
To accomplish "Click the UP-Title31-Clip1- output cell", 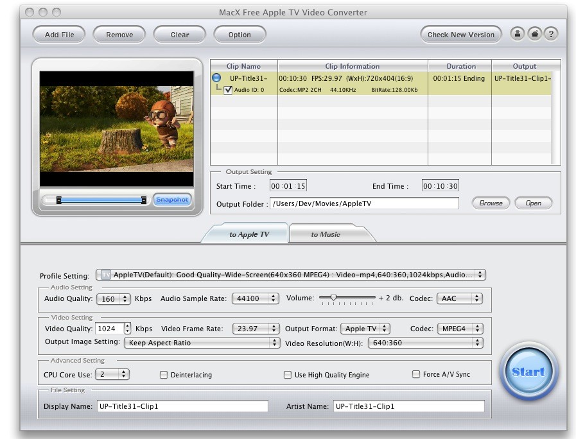I will click(522, 78).
